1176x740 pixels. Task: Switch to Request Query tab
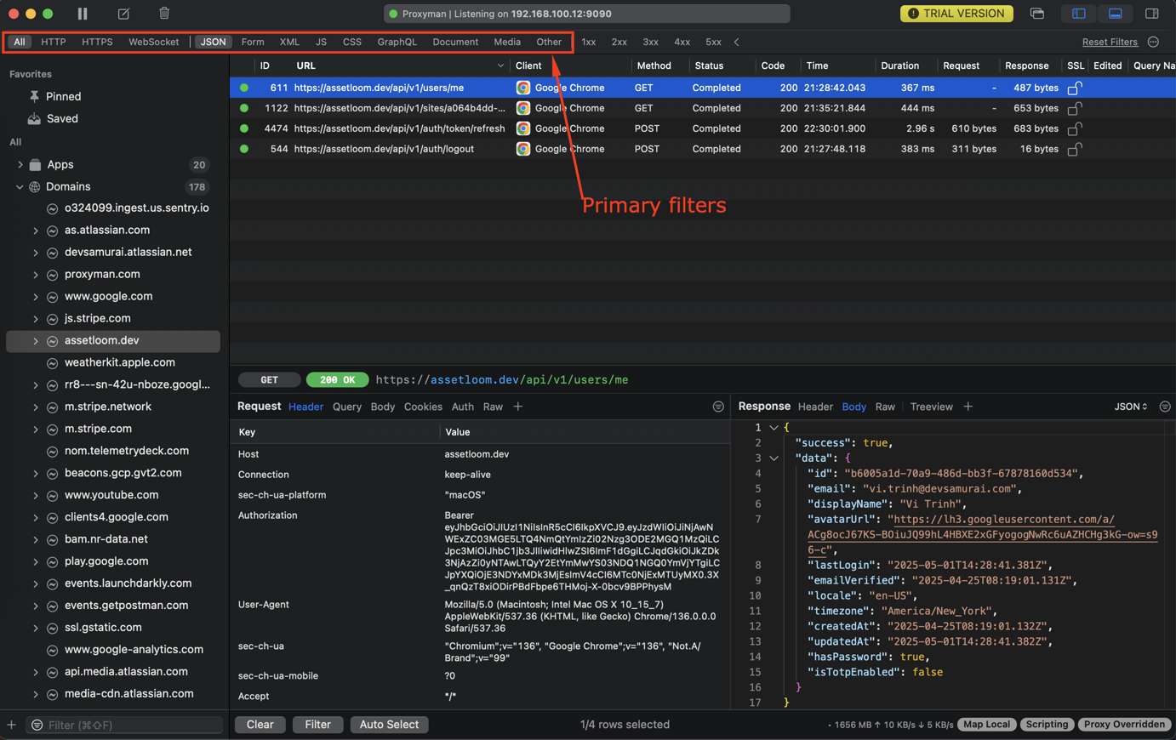point(347,407)
